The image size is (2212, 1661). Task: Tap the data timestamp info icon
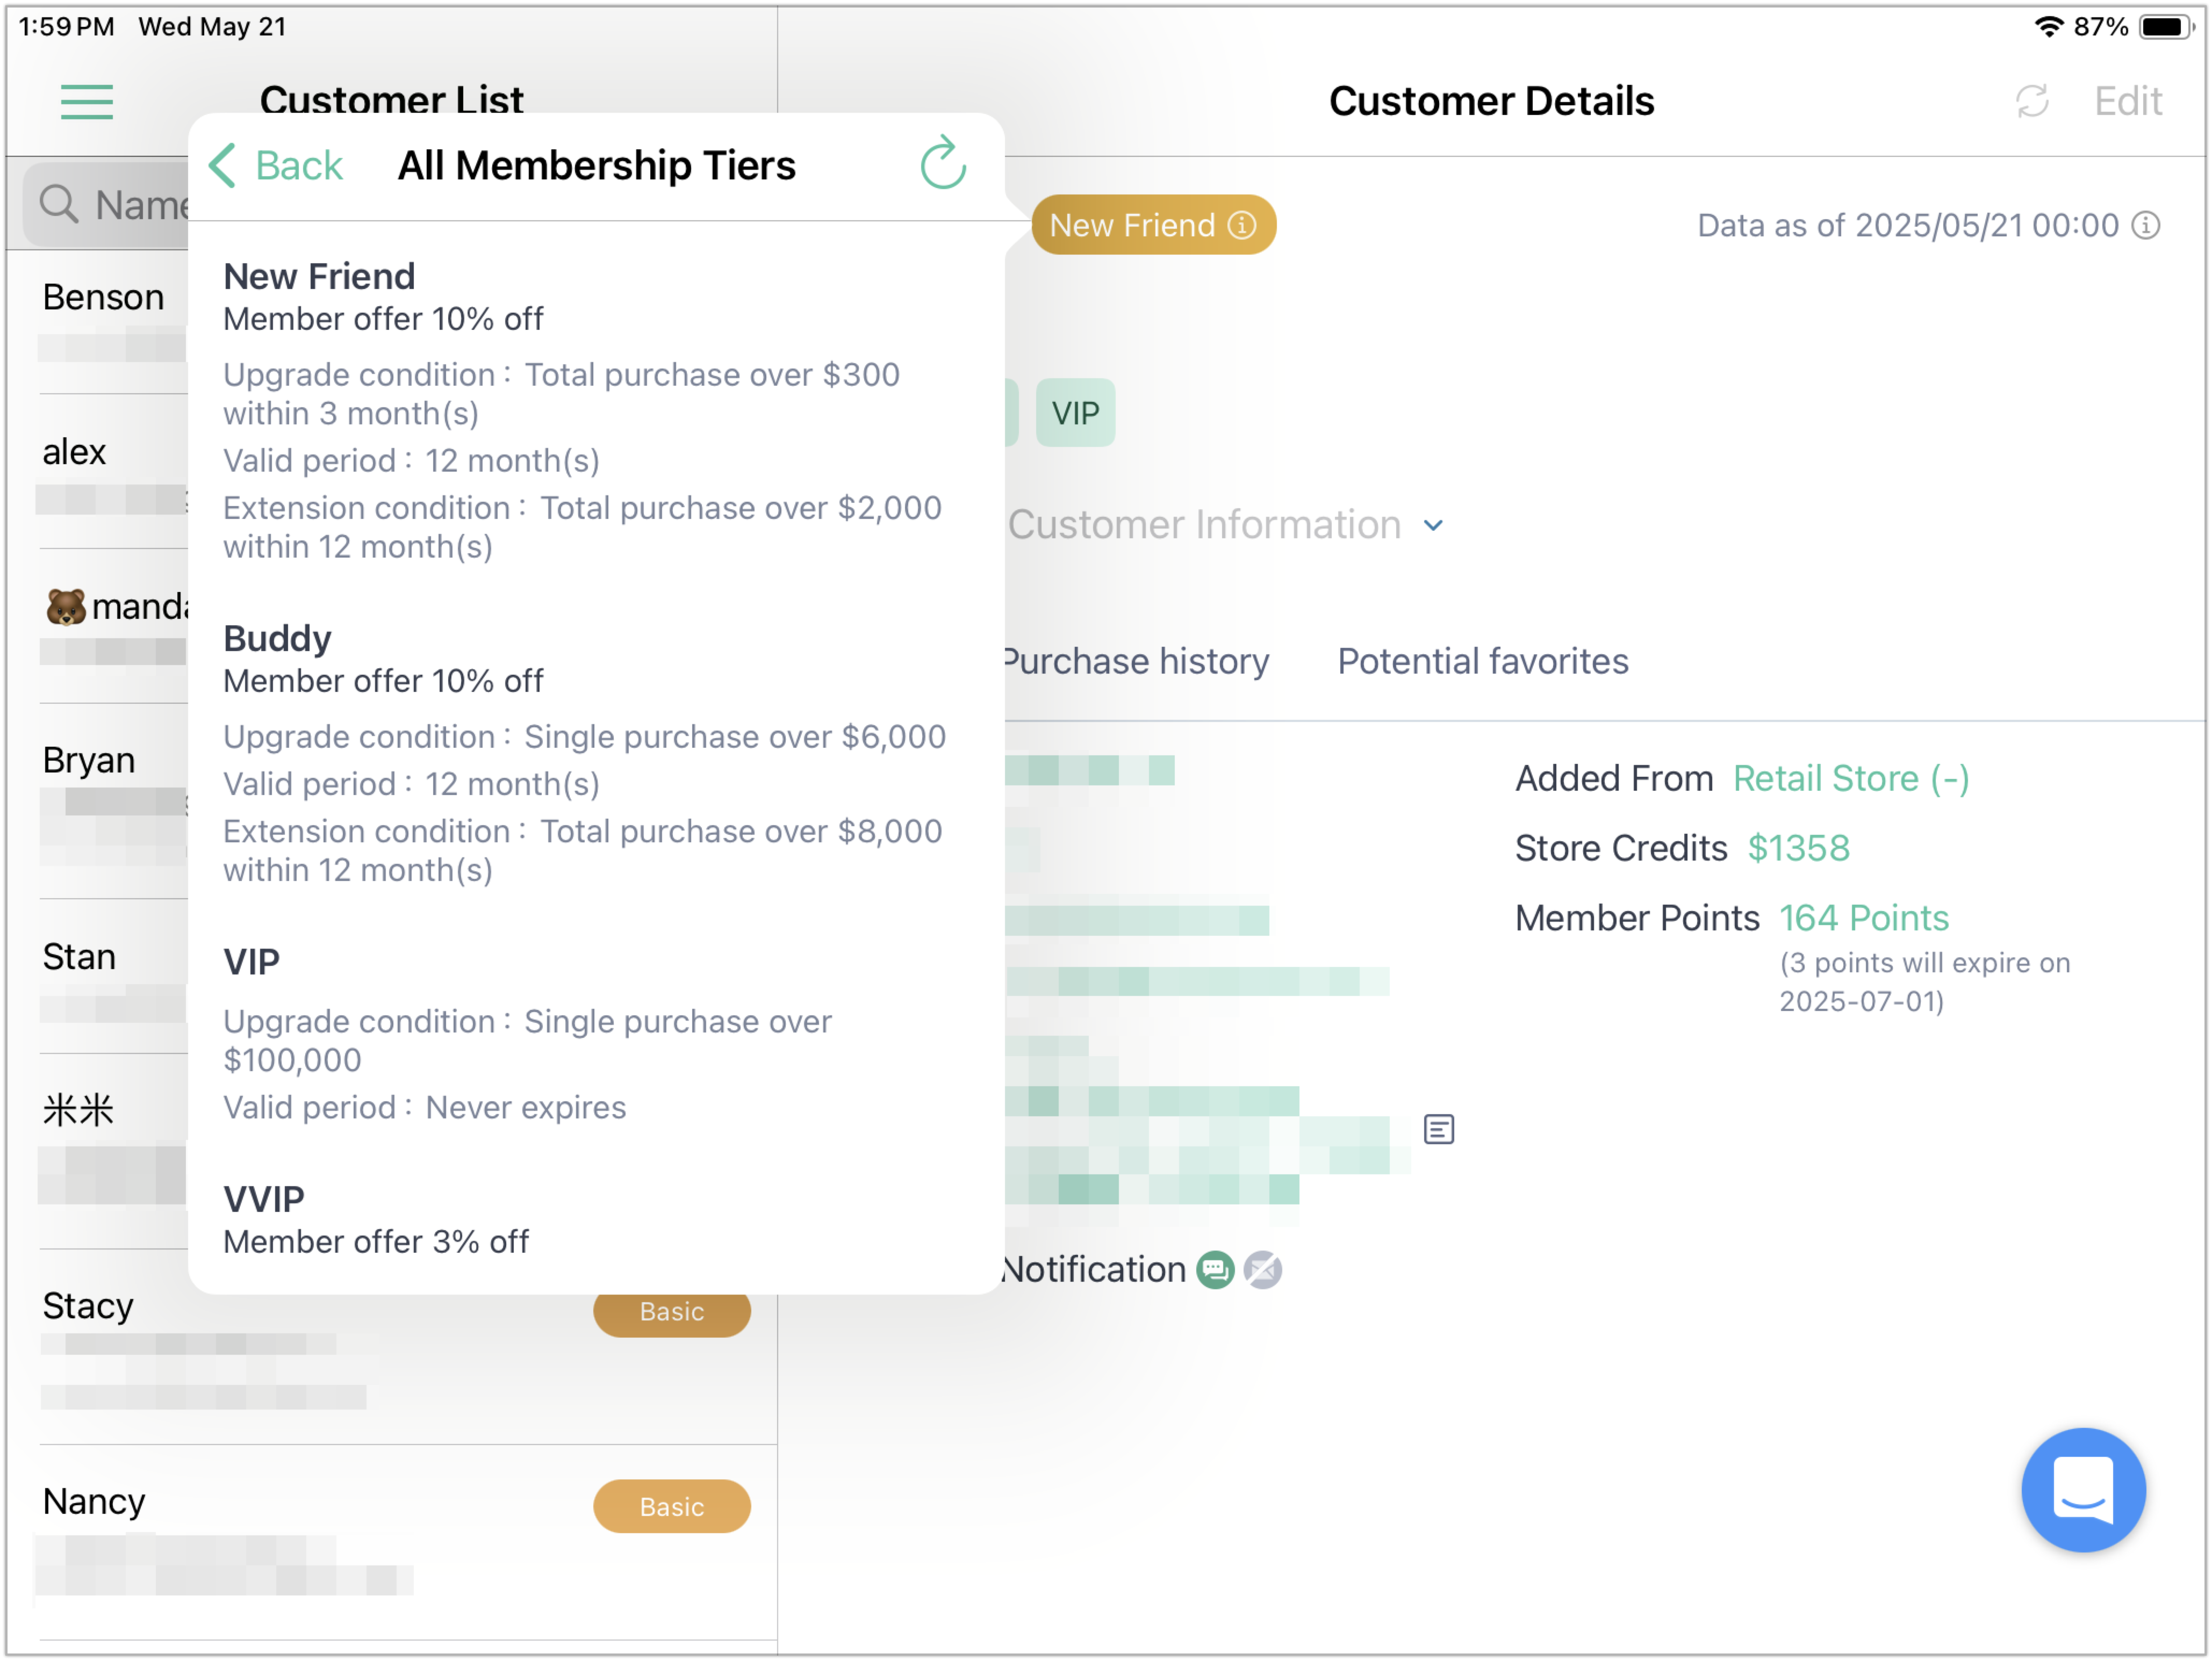coord(2145,225)
